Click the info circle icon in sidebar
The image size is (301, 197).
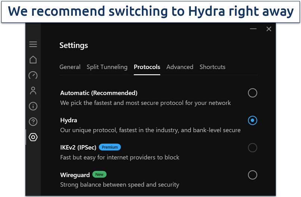pos(33,106)
